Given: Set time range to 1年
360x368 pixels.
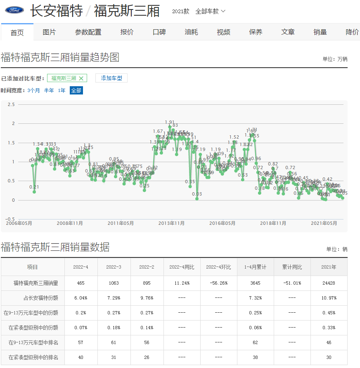Looking at the screenshot, I should [x=62, y=90].
